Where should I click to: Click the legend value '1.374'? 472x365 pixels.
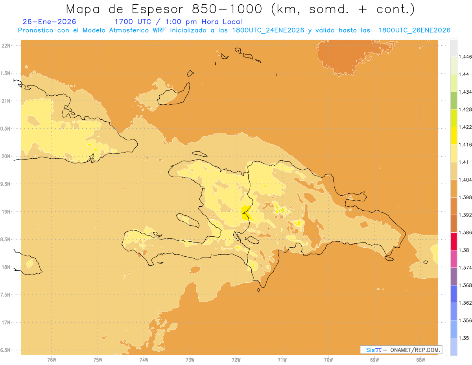(465, 268)
